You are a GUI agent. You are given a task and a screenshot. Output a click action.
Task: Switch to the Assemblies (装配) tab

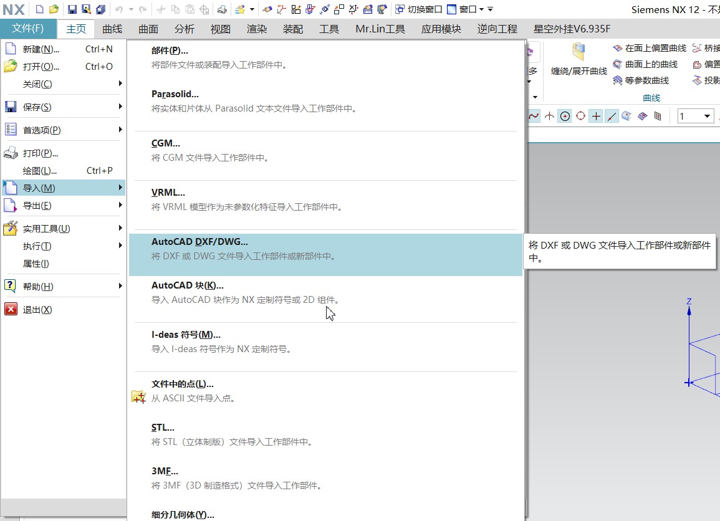pyautogui.click(x=292, y=29)
